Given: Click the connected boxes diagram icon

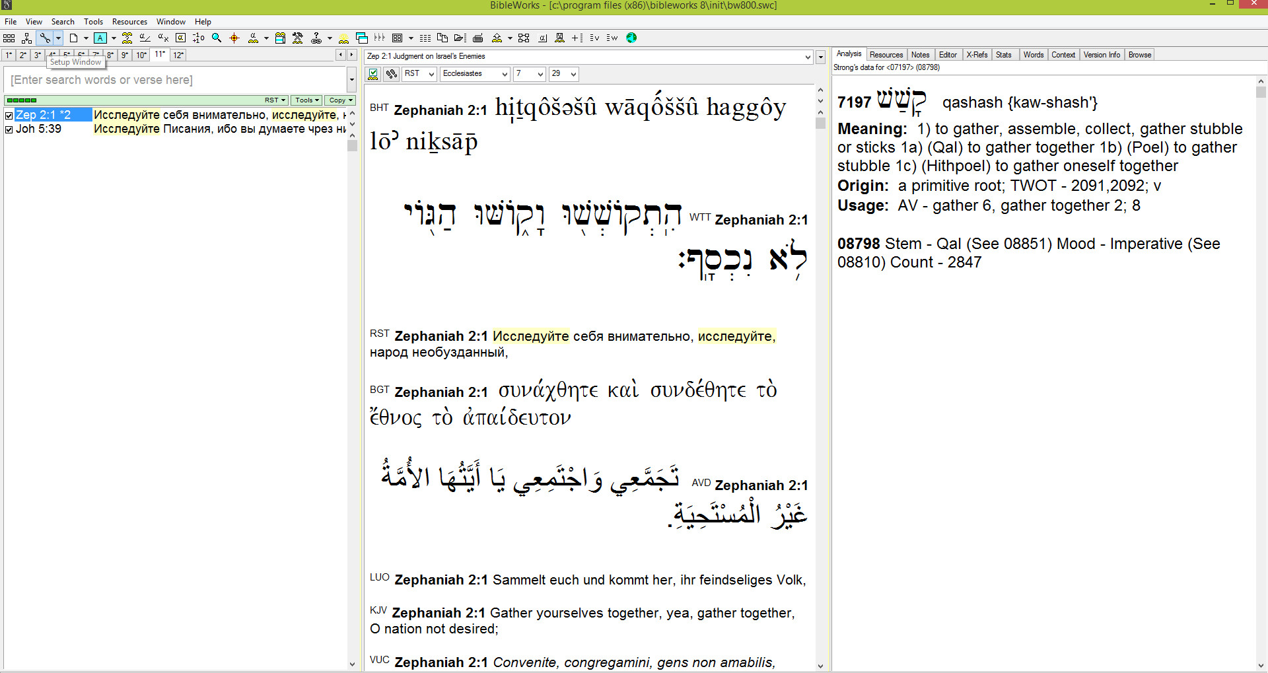Looking at the screenshot, I should click(x=524, y=38).
